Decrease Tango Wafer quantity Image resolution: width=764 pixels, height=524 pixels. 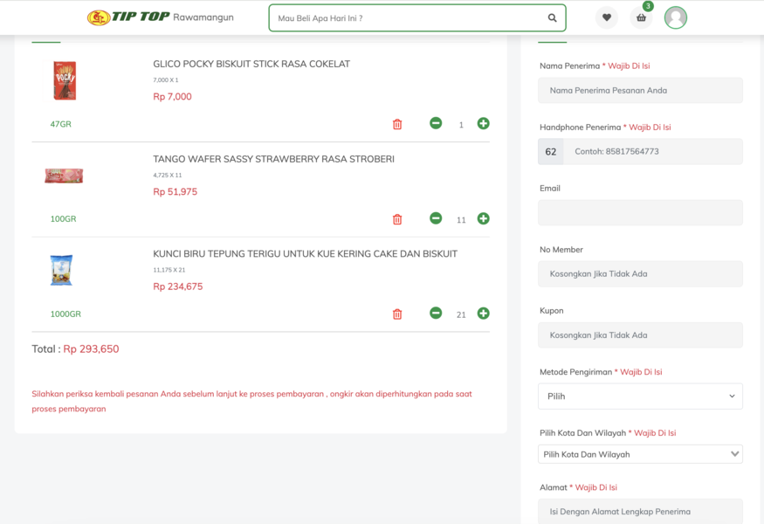pyautogui.click(x=436, y=218)
